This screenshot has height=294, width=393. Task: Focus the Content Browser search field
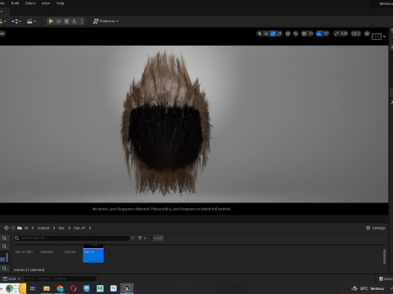click(x=72, y=238)
